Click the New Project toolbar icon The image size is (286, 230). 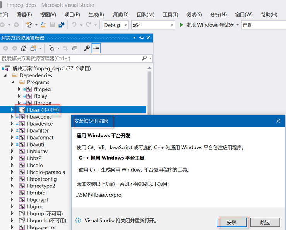[x=29, y=25]
